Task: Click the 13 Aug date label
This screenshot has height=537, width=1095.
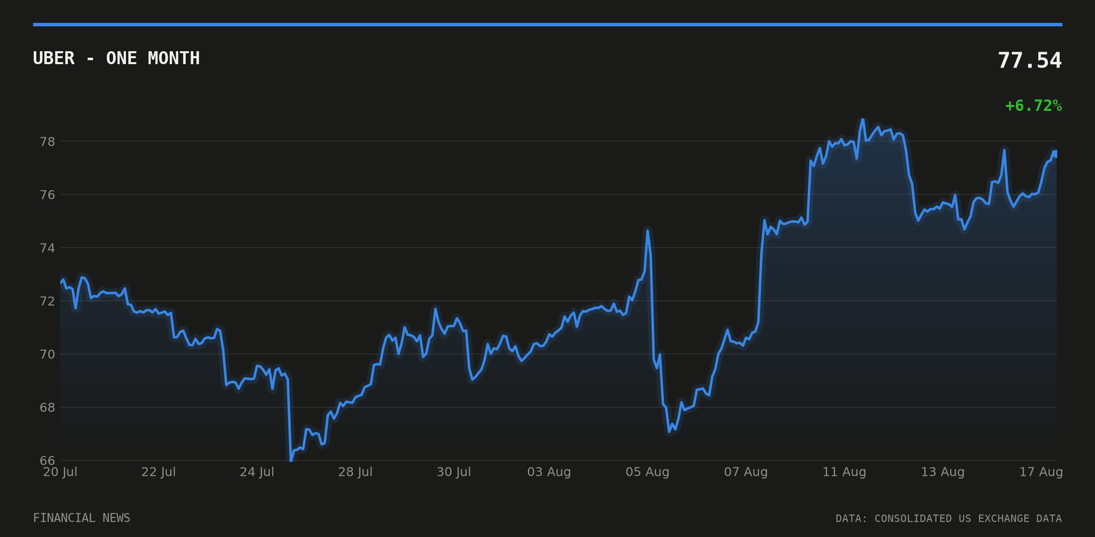Action: (943, 472)
